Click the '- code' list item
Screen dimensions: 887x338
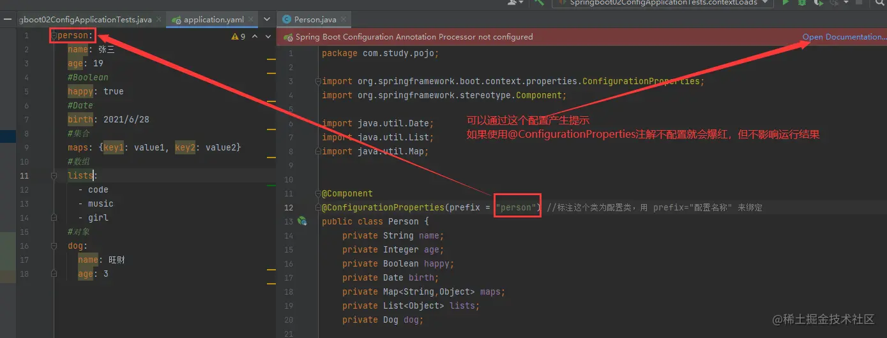tap(93, 190)
